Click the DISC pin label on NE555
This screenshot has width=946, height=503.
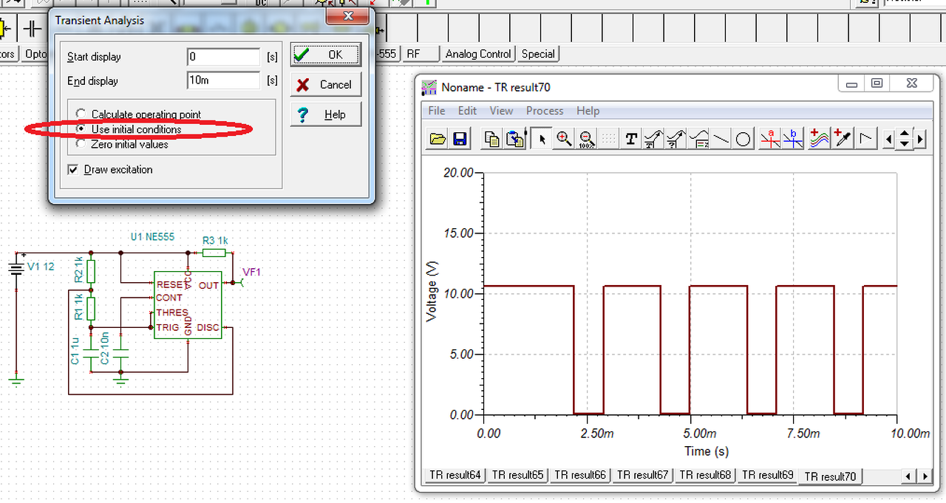point(208,327)
